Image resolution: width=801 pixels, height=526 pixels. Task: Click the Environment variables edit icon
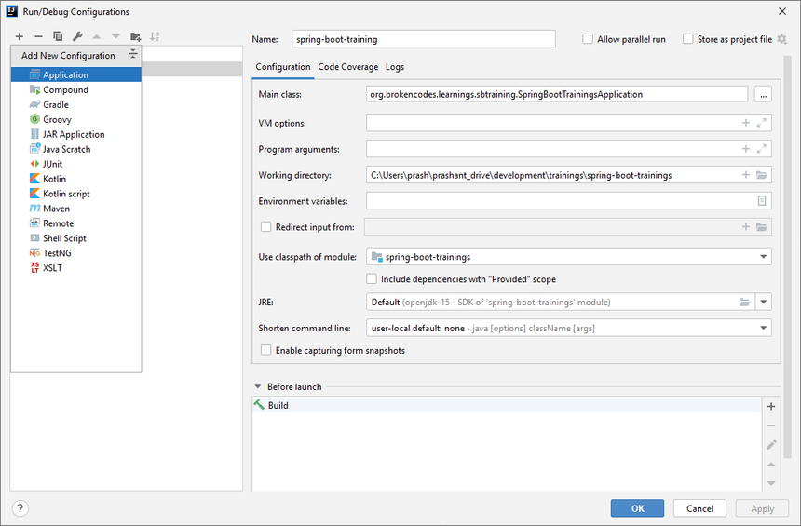(x=761, y=201)
